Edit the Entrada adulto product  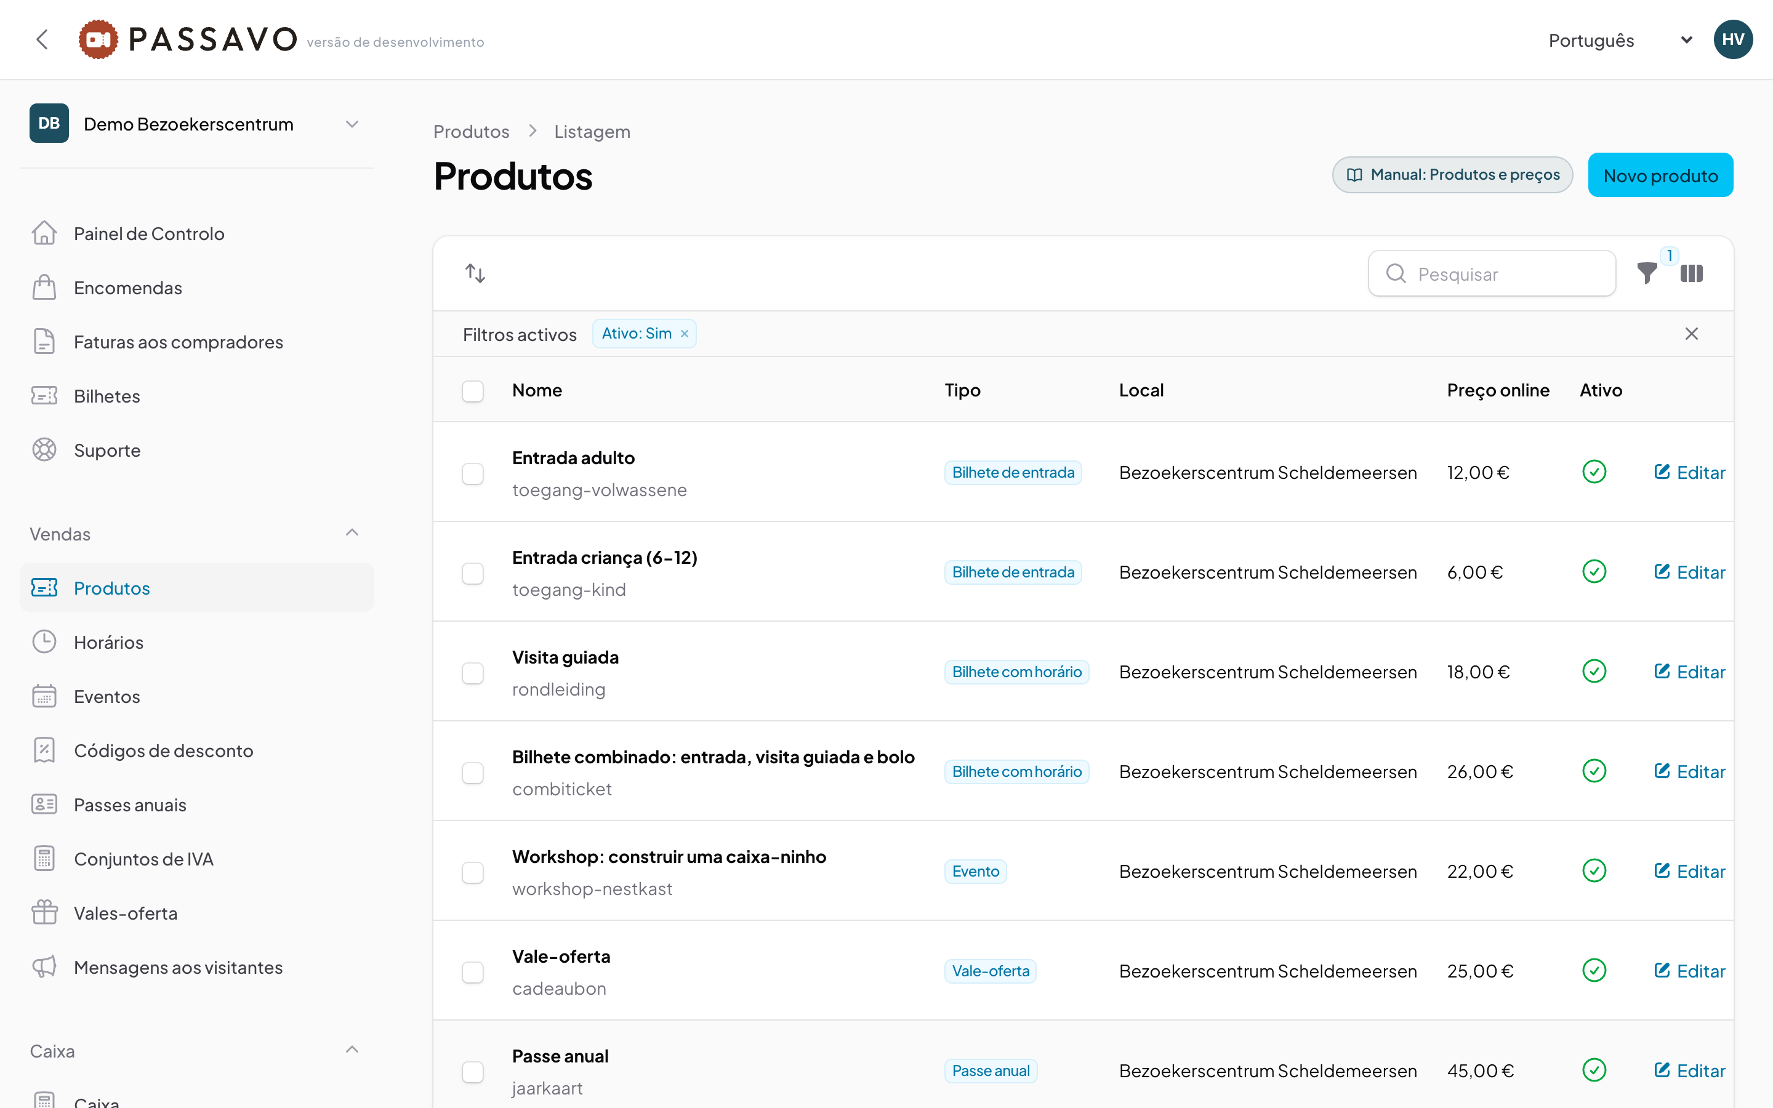pyautogui.click(x=1689, y=473)
